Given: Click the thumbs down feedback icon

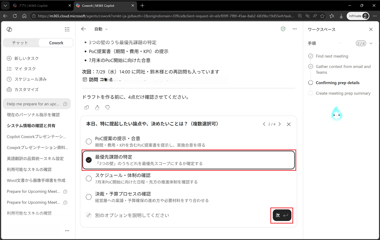Looking at the screenshot, I should point(107,108).
